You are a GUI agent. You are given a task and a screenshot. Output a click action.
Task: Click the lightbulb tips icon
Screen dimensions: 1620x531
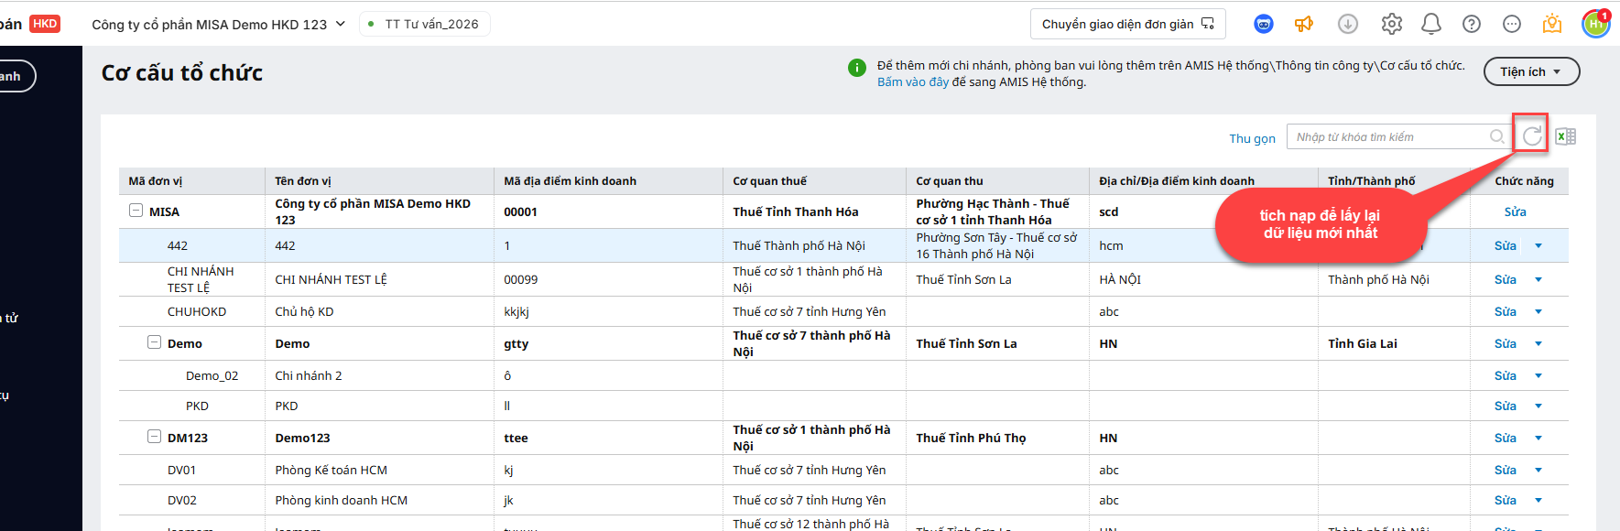coord(1552,25)
